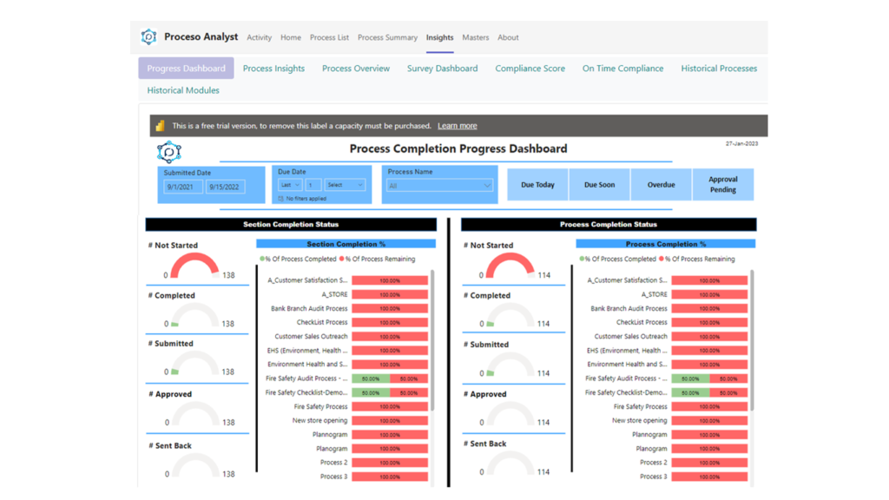Click the green '% Of Process Completed' section legend dot
Screen dimensions: 889x500
coord(262,259)
